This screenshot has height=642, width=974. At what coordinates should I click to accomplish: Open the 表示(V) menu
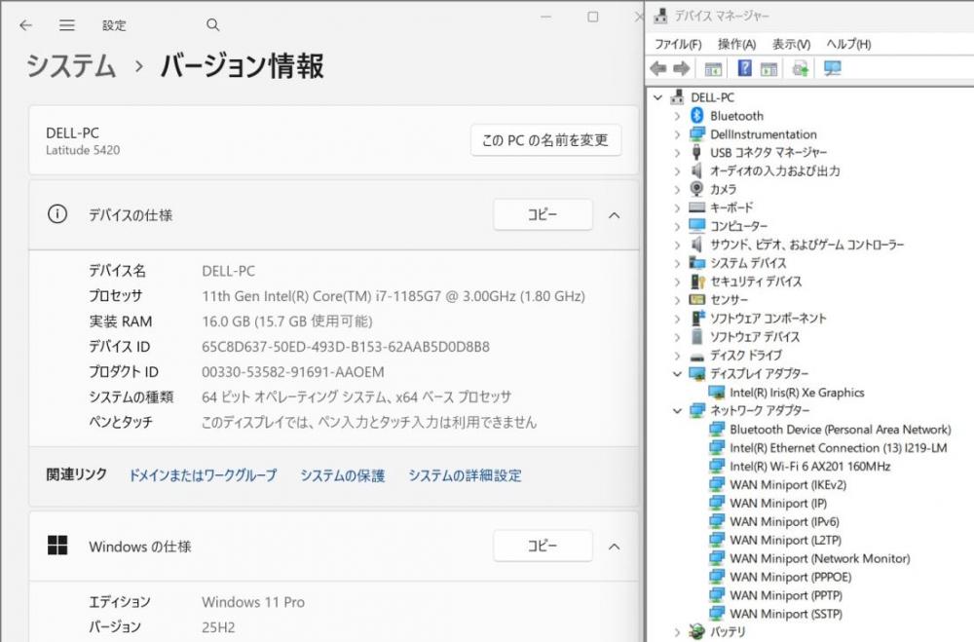(791, 44)
